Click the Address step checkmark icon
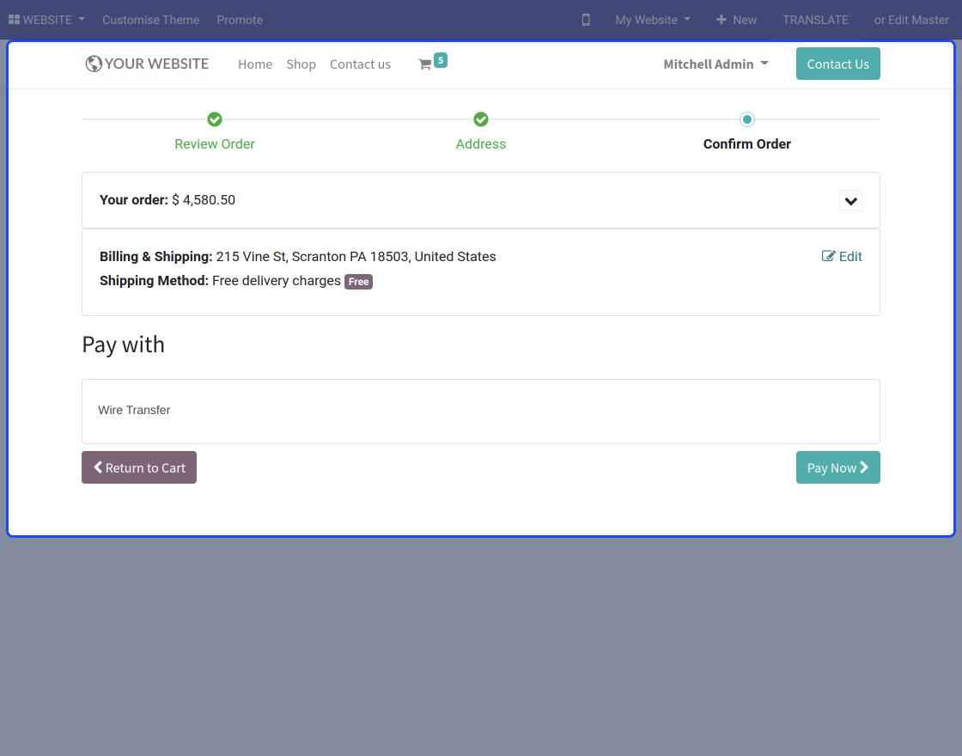Image resolution: width=962 pixels, height=756 pixels. point(481,119)
